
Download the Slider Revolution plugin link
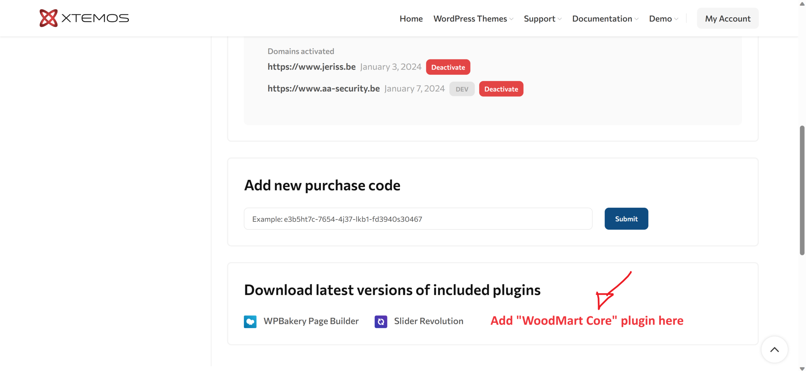pos(429,321)
